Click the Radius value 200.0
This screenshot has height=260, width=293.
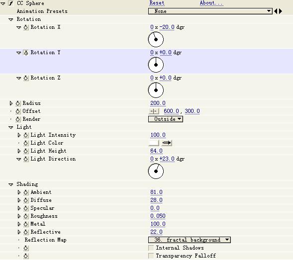[x=158, y=103]
